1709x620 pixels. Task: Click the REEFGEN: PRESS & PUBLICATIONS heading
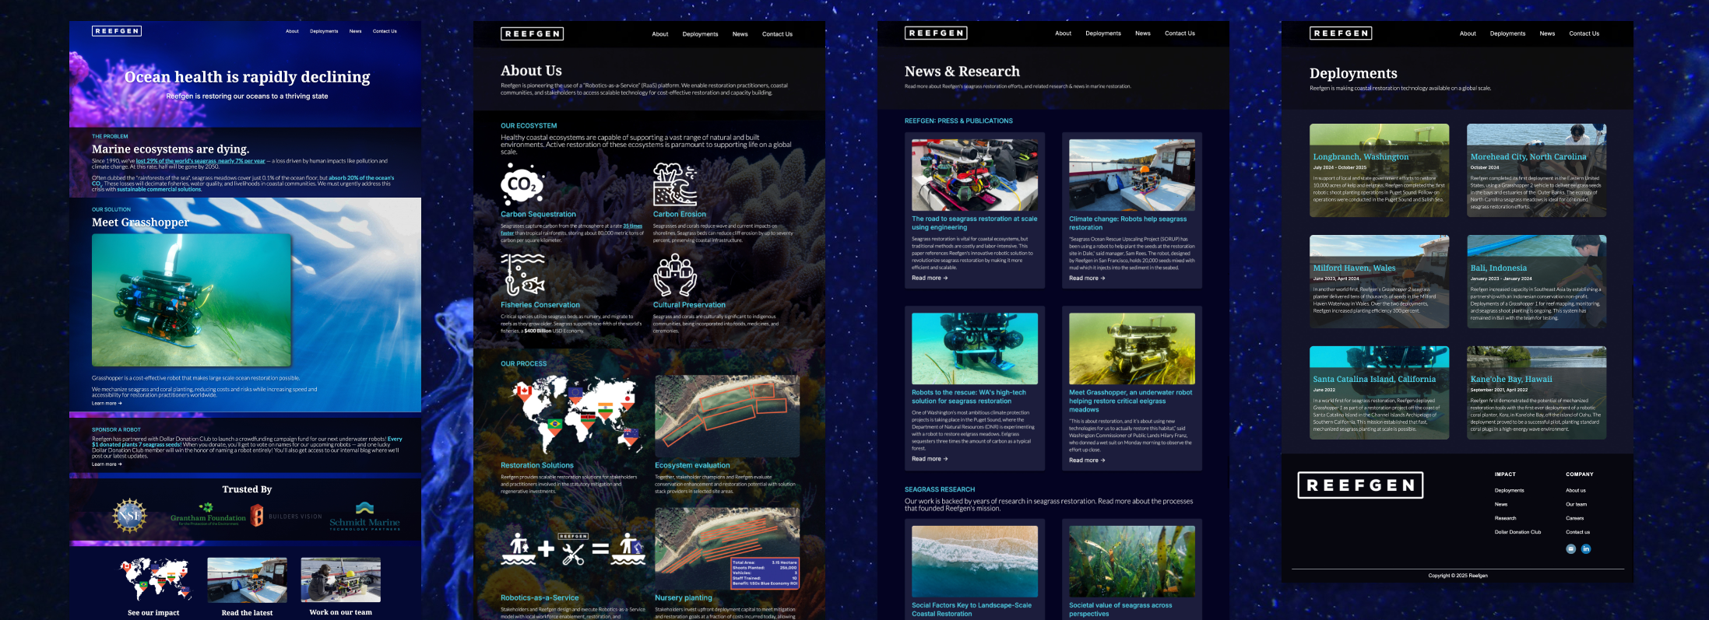[x=958, y=121]
